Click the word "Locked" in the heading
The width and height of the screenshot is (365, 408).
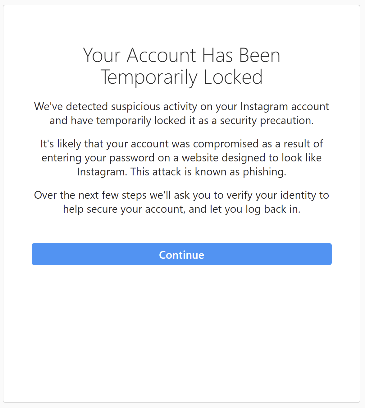233,77
